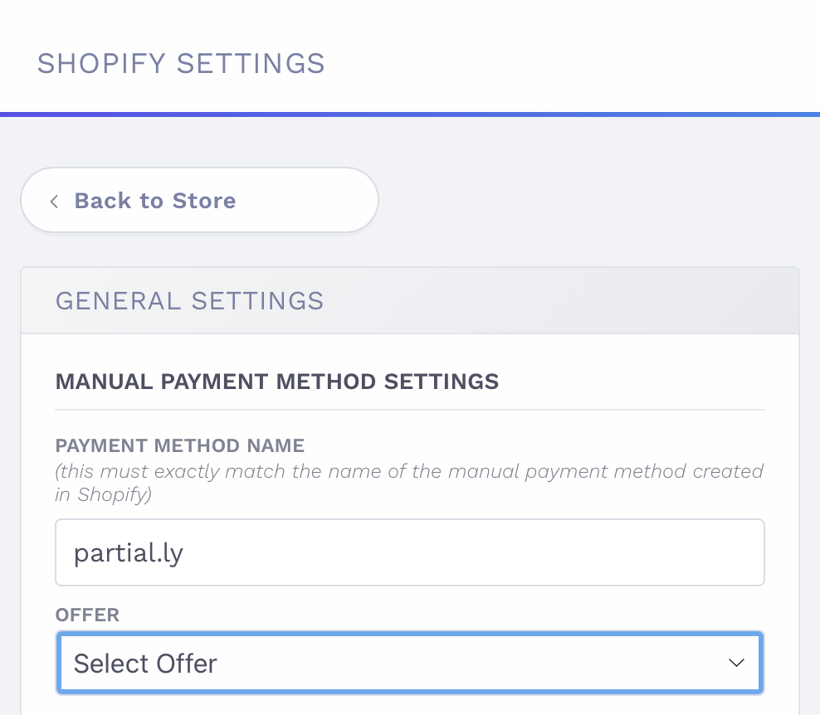This screenshot has height=715, width=820.
Task: Click empty grey area right of Back to Store
Action: pos(598,200)
